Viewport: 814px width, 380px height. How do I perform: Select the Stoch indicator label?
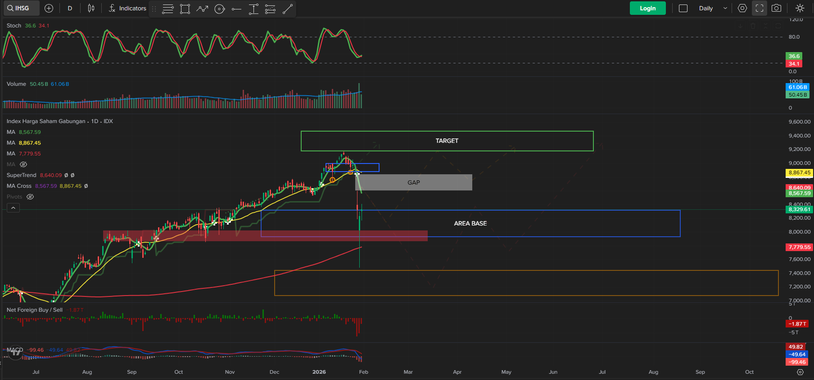coord(14,26)
